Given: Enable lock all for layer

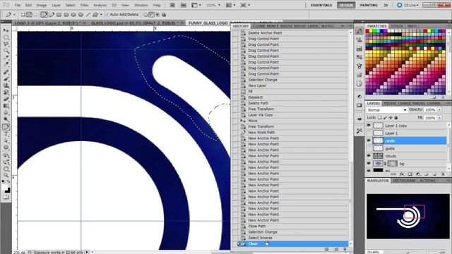Looking at the screenshot, I should [396, 118].
